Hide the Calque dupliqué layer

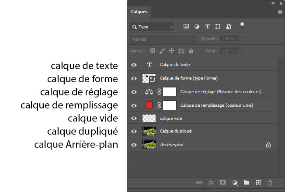(134, 131)
